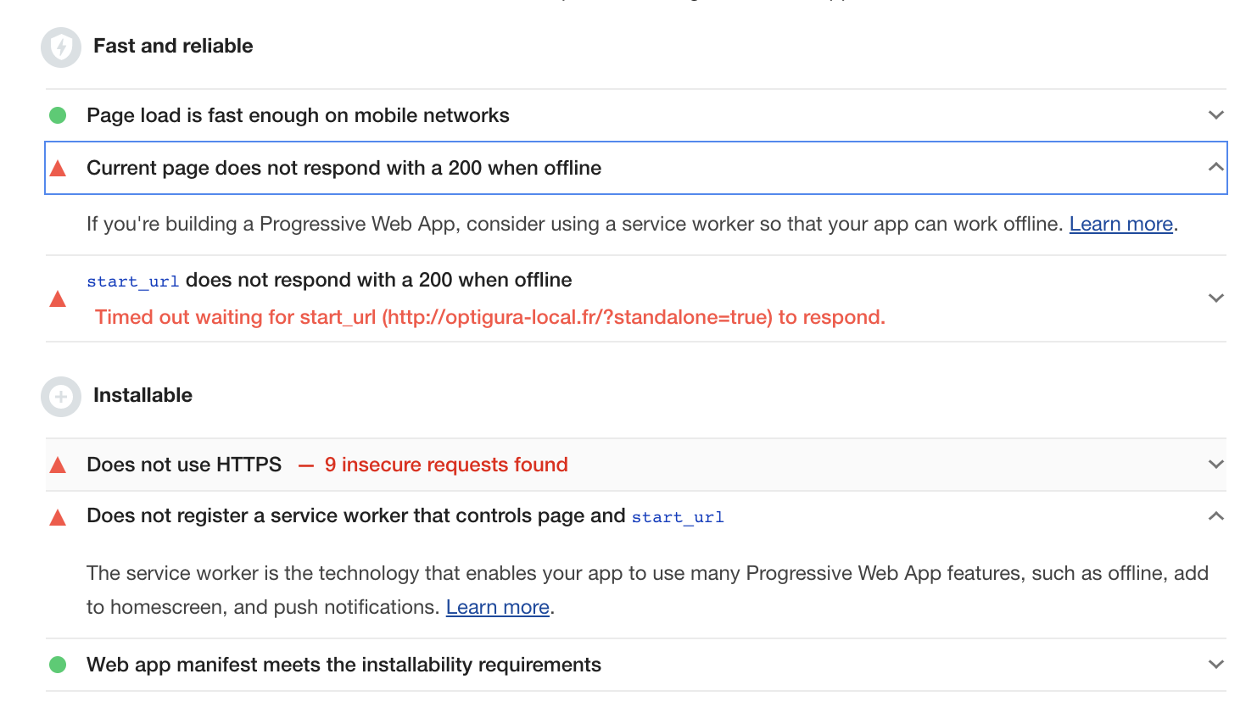This screenshot has width=1257, height=724.
Task: Click green dot beside Web app manifest audit
Action: tap(58, 665)
